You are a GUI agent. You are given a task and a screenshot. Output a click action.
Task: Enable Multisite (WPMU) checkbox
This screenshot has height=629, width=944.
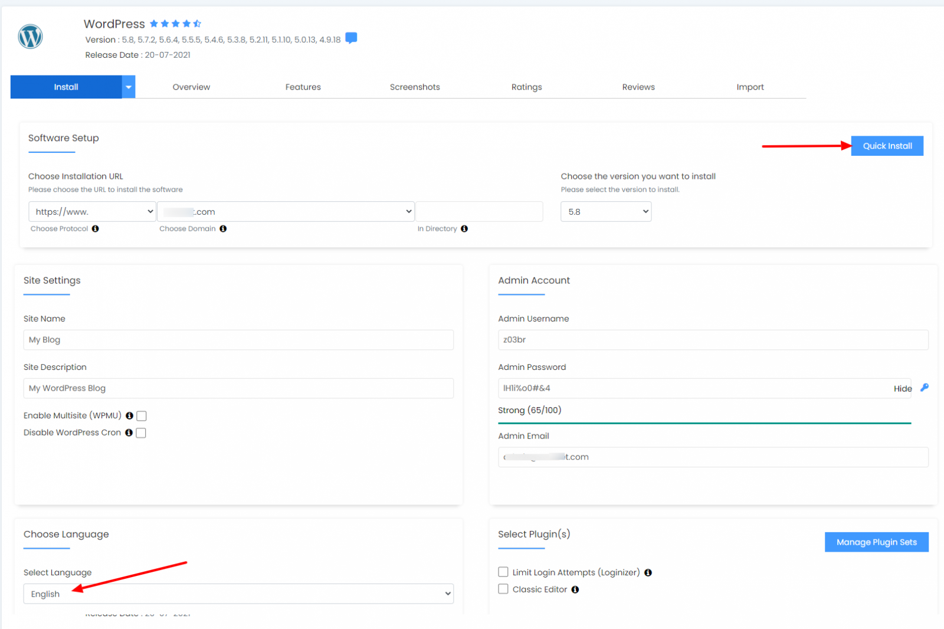[142, 416]
